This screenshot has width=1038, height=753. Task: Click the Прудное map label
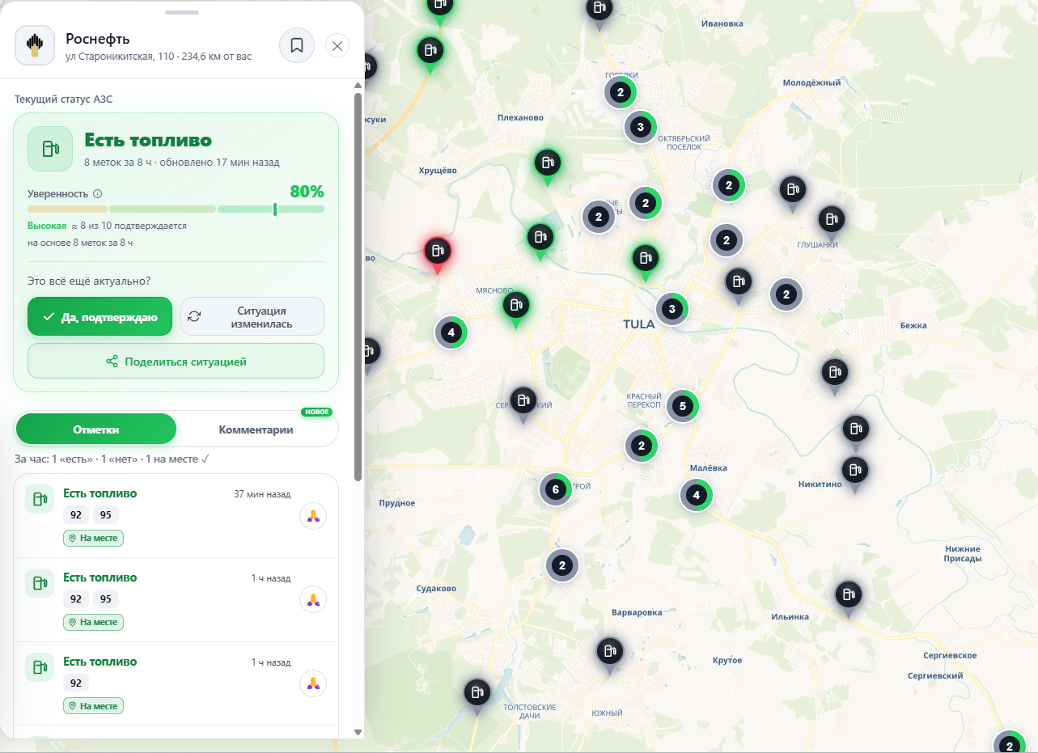pyautogui.click(x=396, y=503)
